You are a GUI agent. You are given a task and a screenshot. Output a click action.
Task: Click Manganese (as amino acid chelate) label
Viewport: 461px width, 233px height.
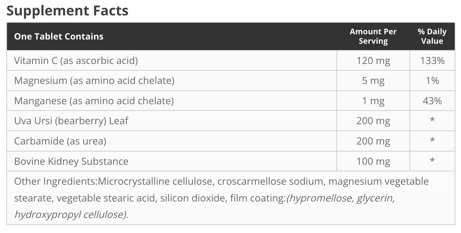(x=94, y=101)
